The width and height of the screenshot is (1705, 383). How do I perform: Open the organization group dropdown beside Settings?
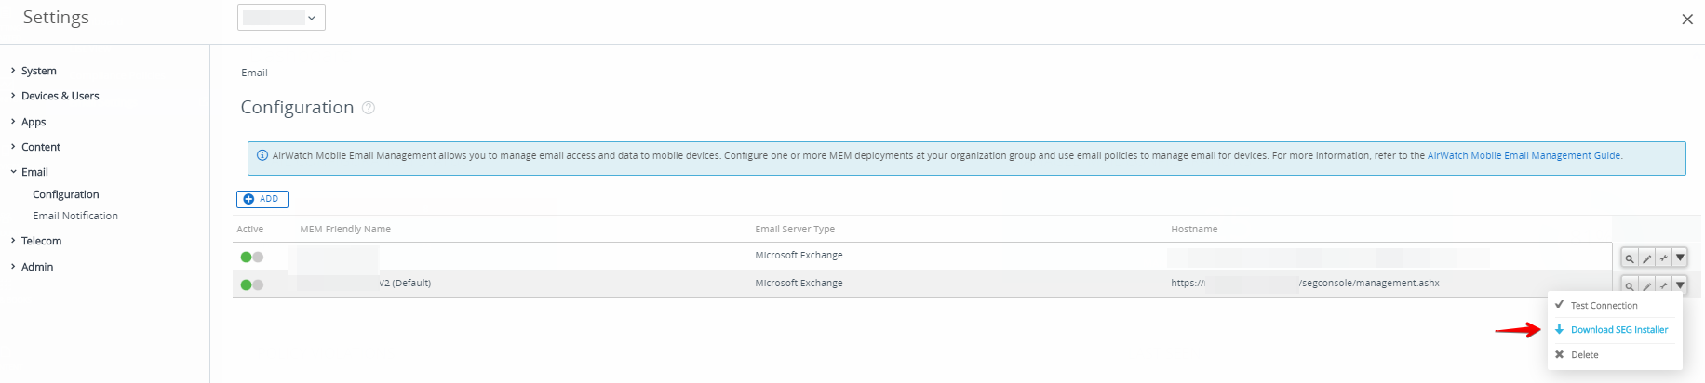point(281,18)
